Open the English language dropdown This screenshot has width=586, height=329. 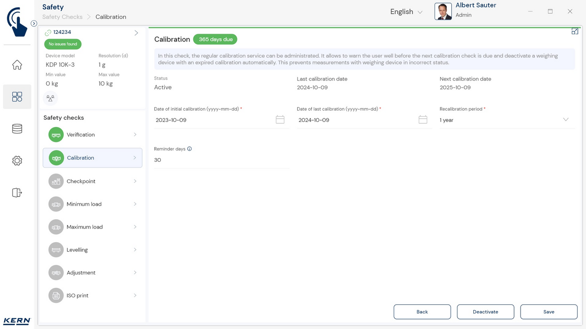[406, 12]
